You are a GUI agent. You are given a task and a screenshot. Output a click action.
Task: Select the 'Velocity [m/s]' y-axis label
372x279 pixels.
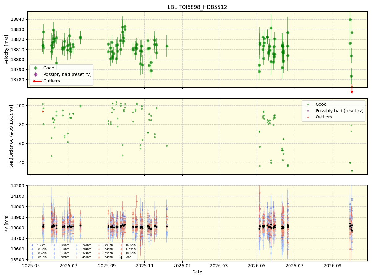point(7,50)
